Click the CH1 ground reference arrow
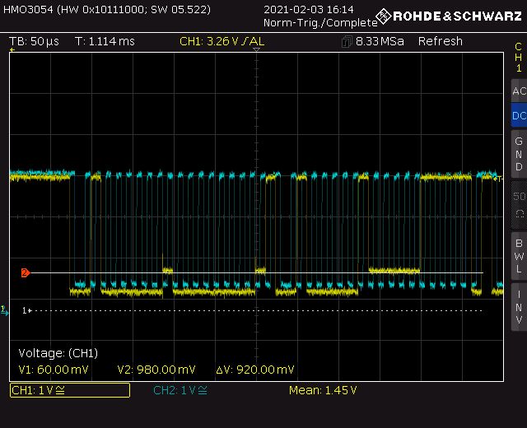 coord(5,310)
